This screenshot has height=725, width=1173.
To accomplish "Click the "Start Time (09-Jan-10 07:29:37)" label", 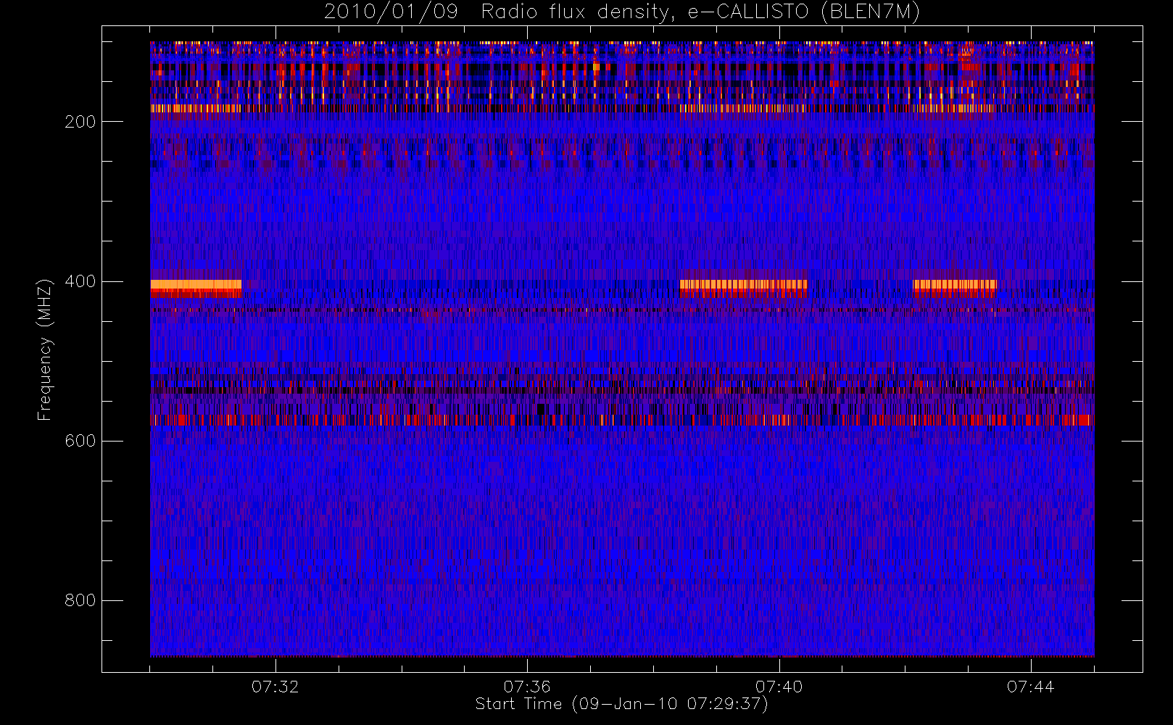I will (x=621, y=704).
